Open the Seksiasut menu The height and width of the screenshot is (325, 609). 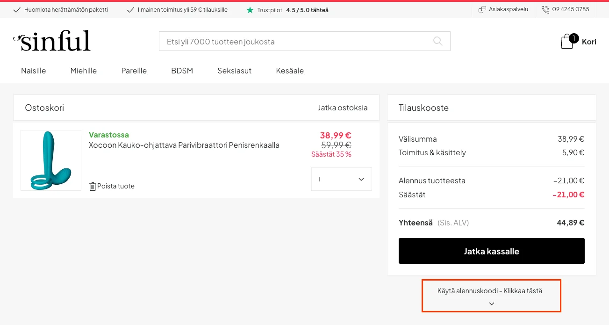point(235,71)
